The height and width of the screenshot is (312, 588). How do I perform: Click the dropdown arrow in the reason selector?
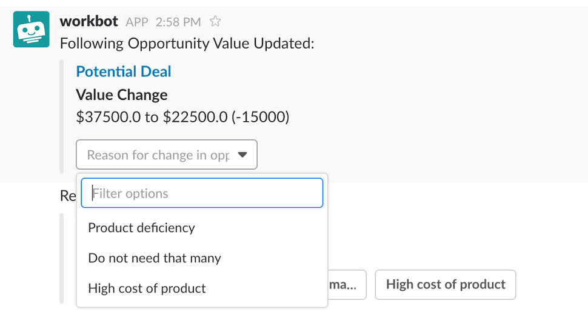pyautogui.click(x=242, y=154)
